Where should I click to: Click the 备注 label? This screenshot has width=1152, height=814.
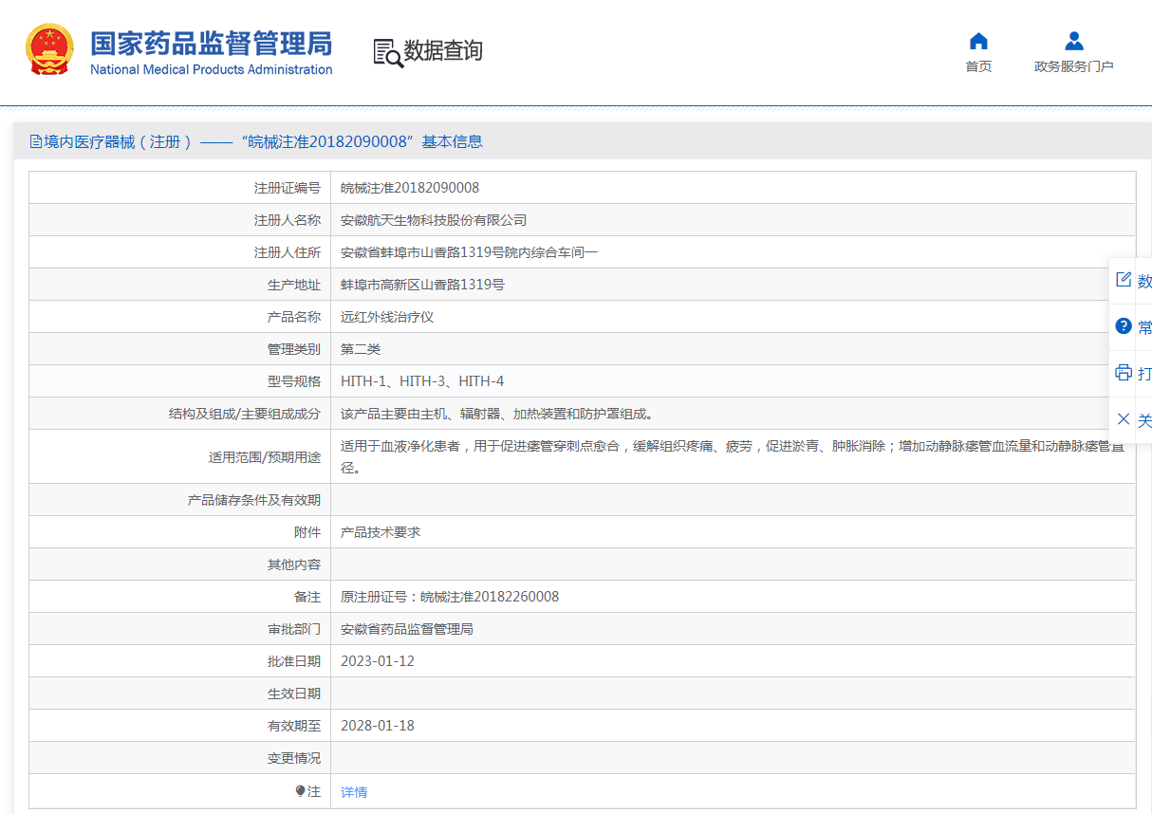pos(307,597)
